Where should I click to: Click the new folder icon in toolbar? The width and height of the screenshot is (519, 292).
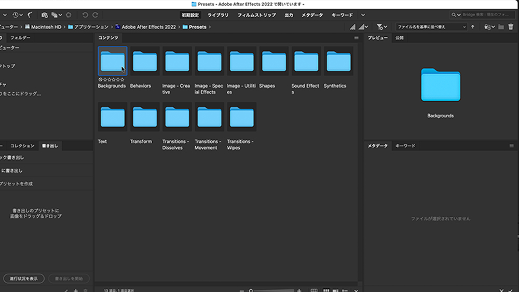501,27
